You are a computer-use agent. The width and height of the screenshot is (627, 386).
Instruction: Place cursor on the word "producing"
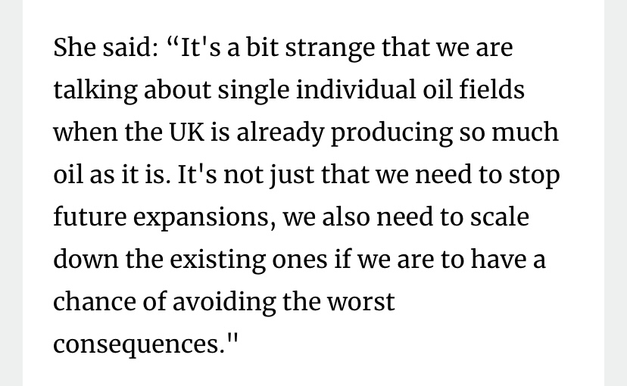click(x=392, y=133)
